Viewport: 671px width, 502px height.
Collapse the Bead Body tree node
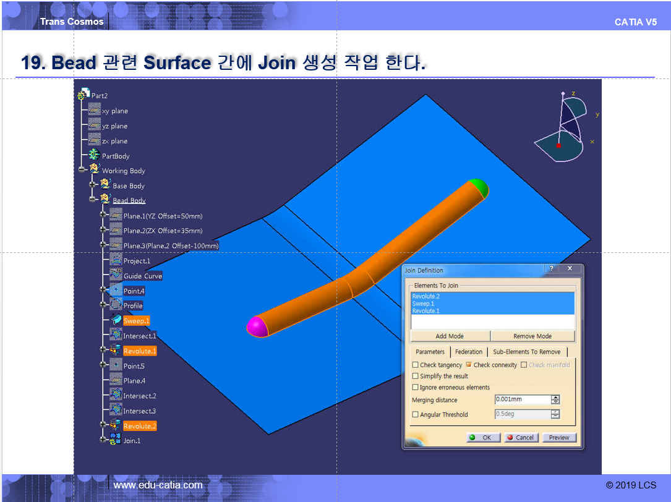(x=93, y=200)
